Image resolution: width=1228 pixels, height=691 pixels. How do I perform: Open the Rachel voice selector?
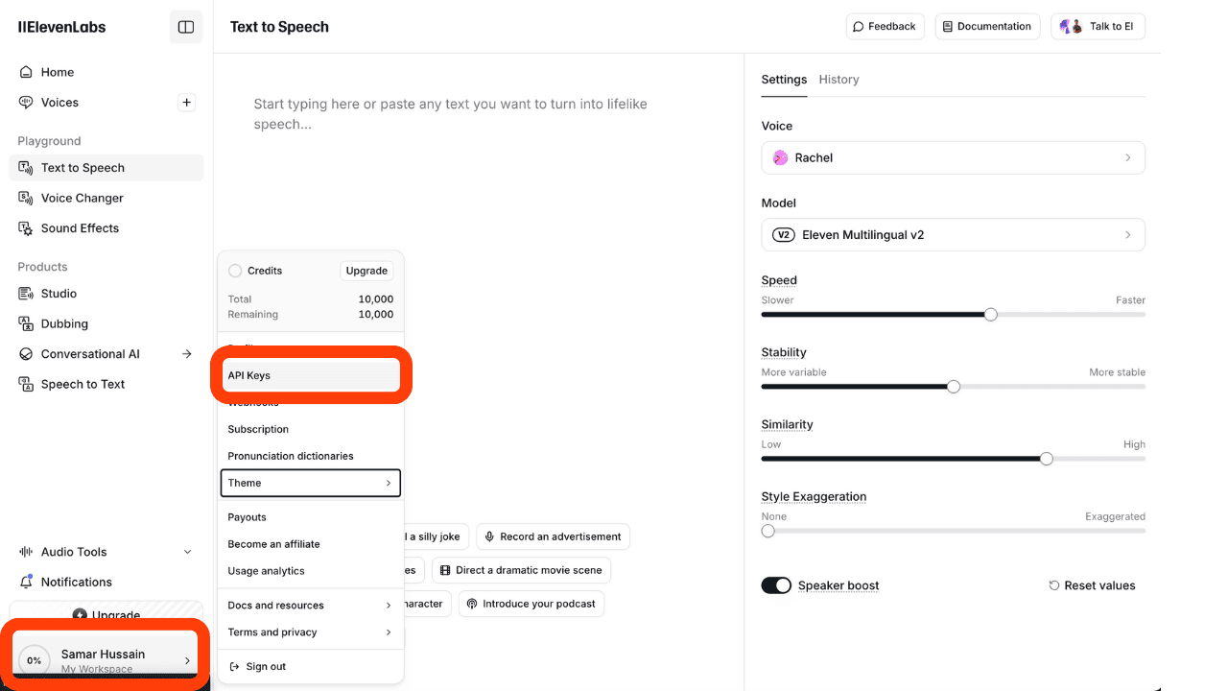coord(953,157)
